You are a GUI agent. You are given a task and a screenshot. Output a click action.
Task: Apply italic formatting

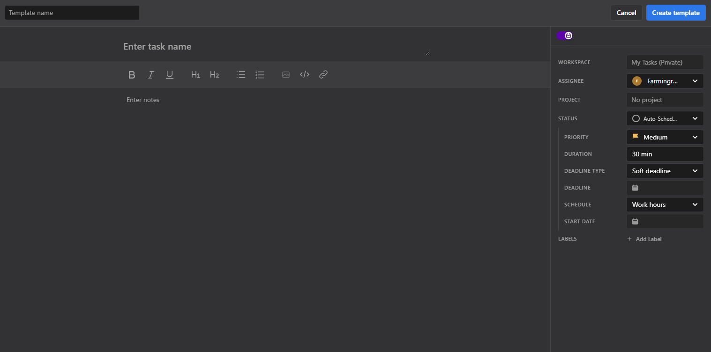point(150,74)
